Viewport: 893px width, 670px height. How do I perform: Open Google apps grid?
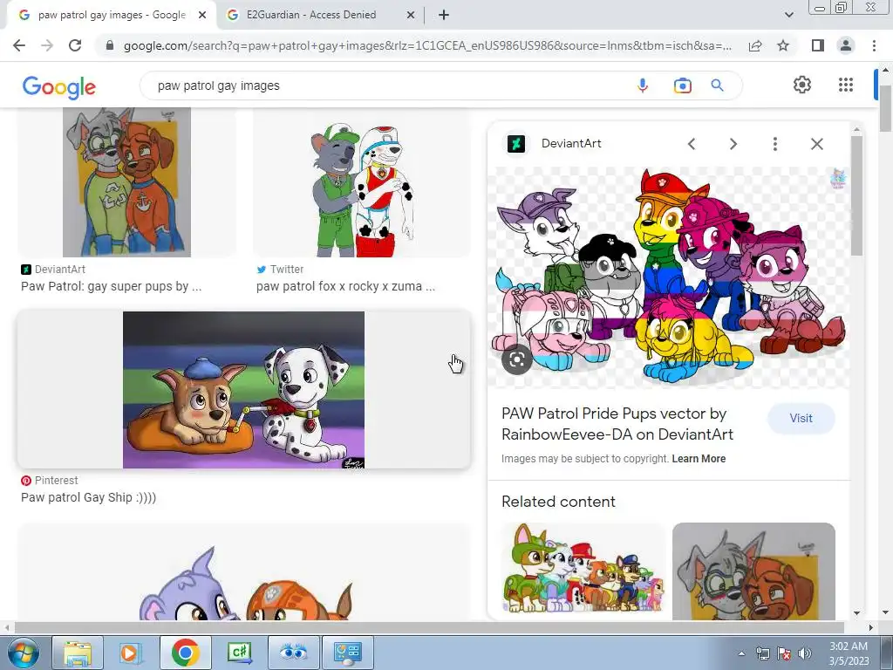tap(846, 85)
